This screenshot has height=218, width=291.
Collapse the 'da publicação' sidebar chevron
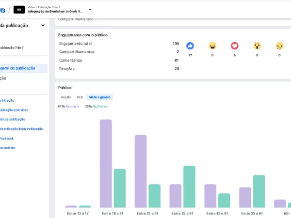click(43, 25)
